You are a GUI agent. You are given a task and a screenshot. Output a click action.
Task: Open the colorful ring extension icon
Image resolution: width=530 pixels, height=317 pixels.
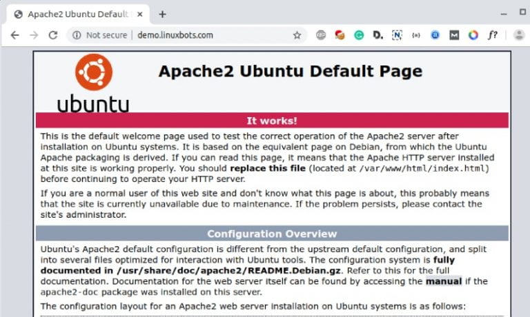[473, 34]
